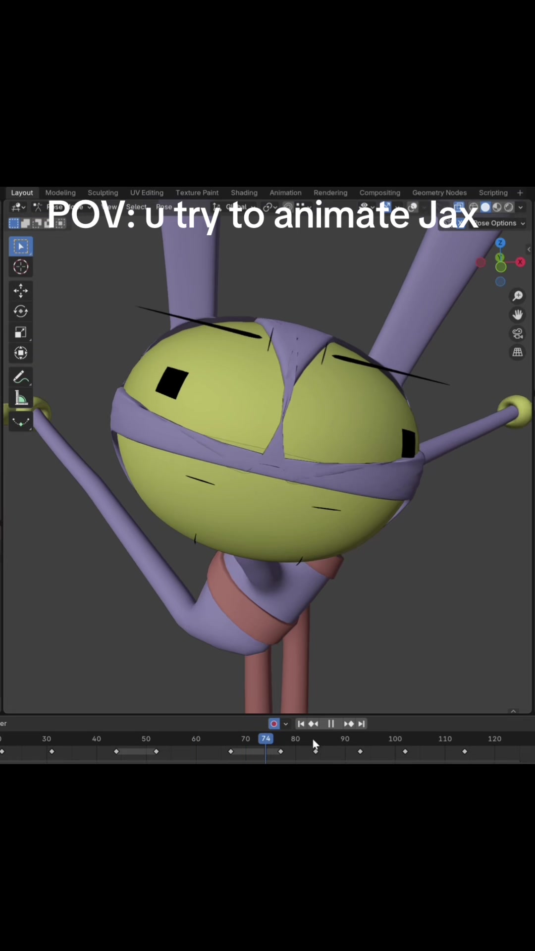This screenshot has width=535, height=951.
Task: Open viewport shading options dropdown
Action: pos(521,208)
